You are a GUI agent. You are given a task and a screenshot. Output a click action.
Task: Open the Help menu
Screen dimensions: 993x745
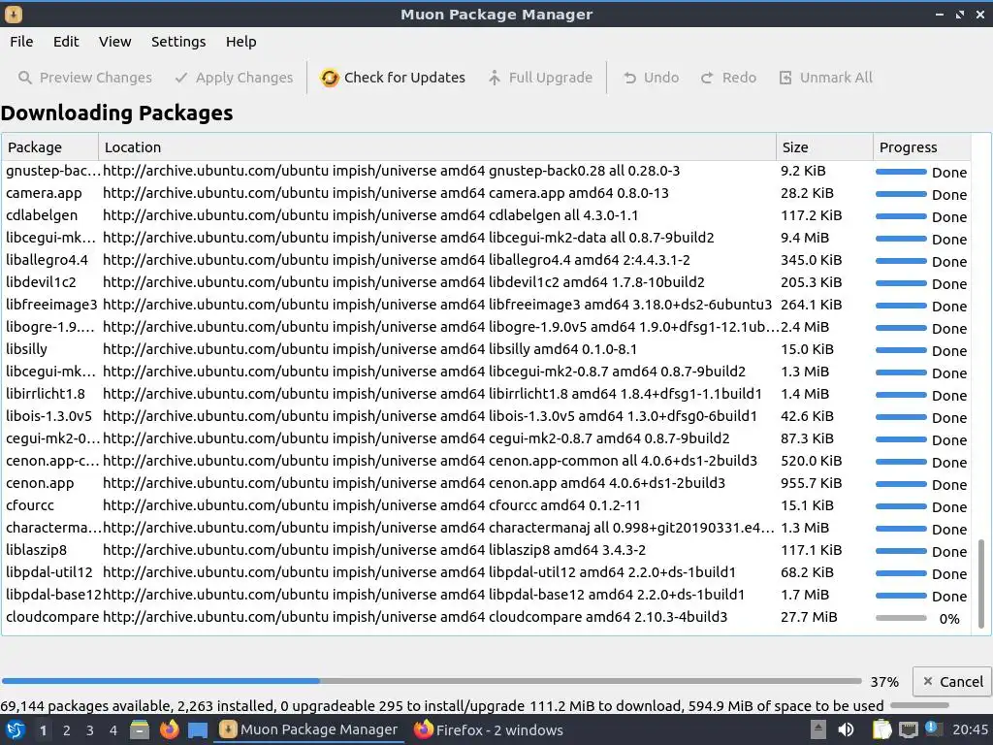click(x=241, y=42)
